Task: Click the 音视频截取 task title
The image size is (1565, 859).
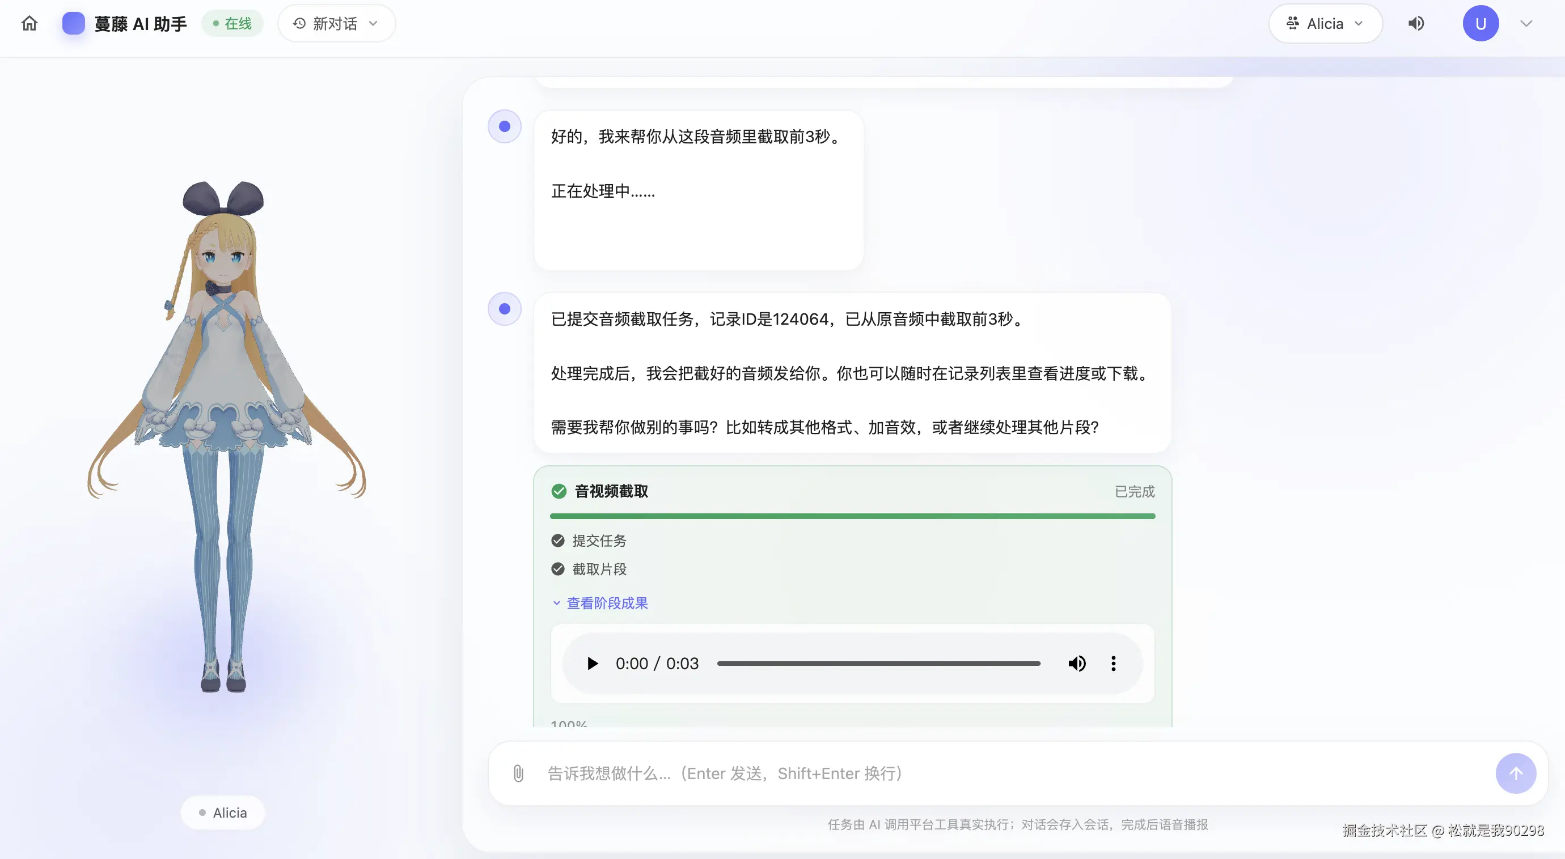Action: tap(611, 491)
